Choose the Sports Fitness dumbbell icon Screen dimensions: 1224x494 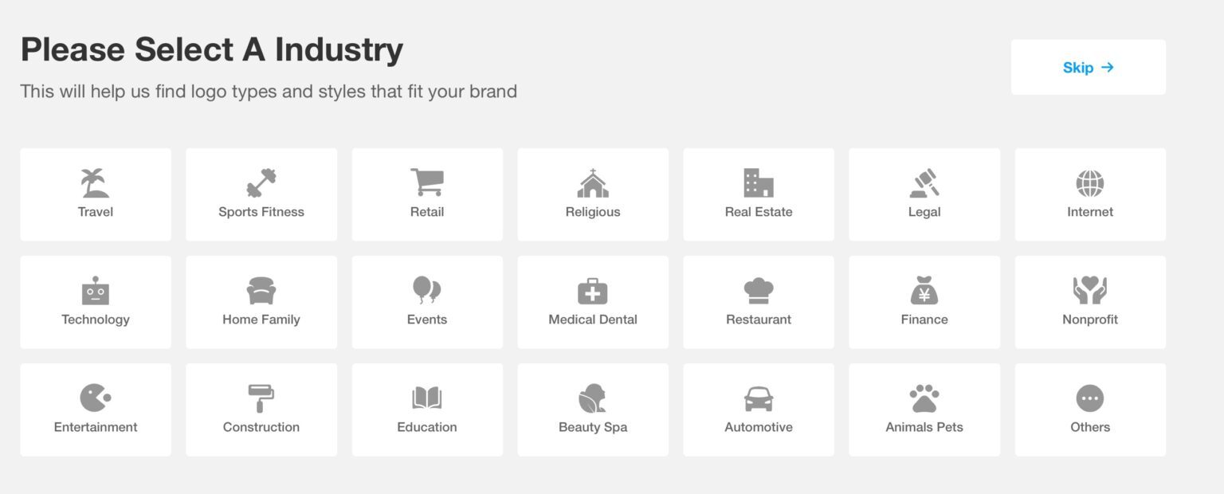click(261, 183)
